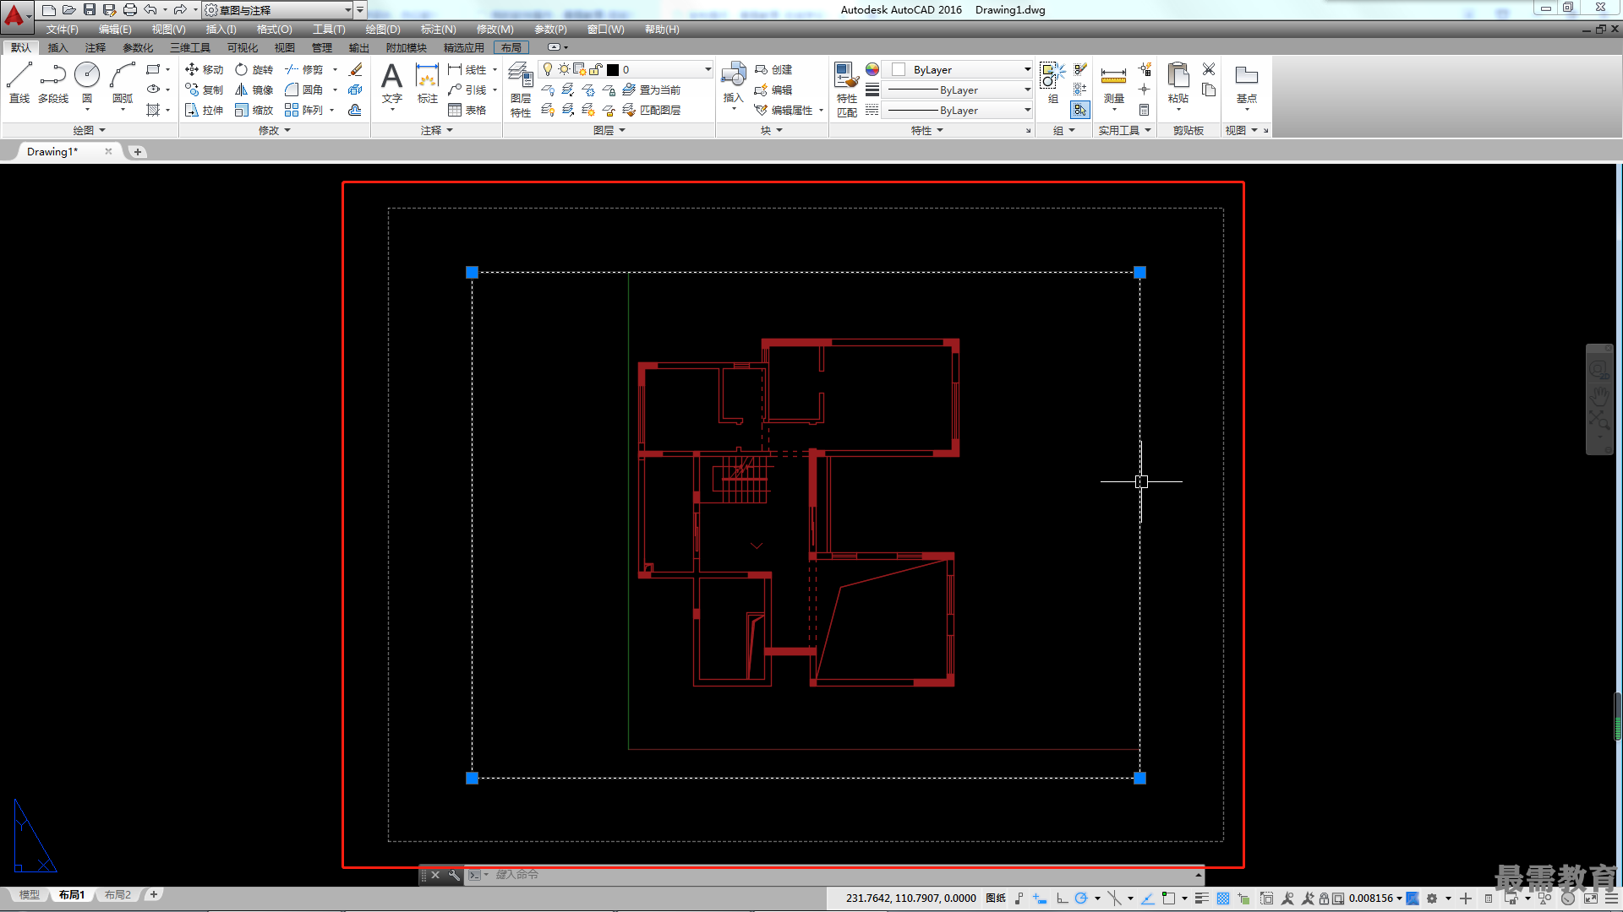Click the 镜像 (Mirror) tool

click(254, 90)
